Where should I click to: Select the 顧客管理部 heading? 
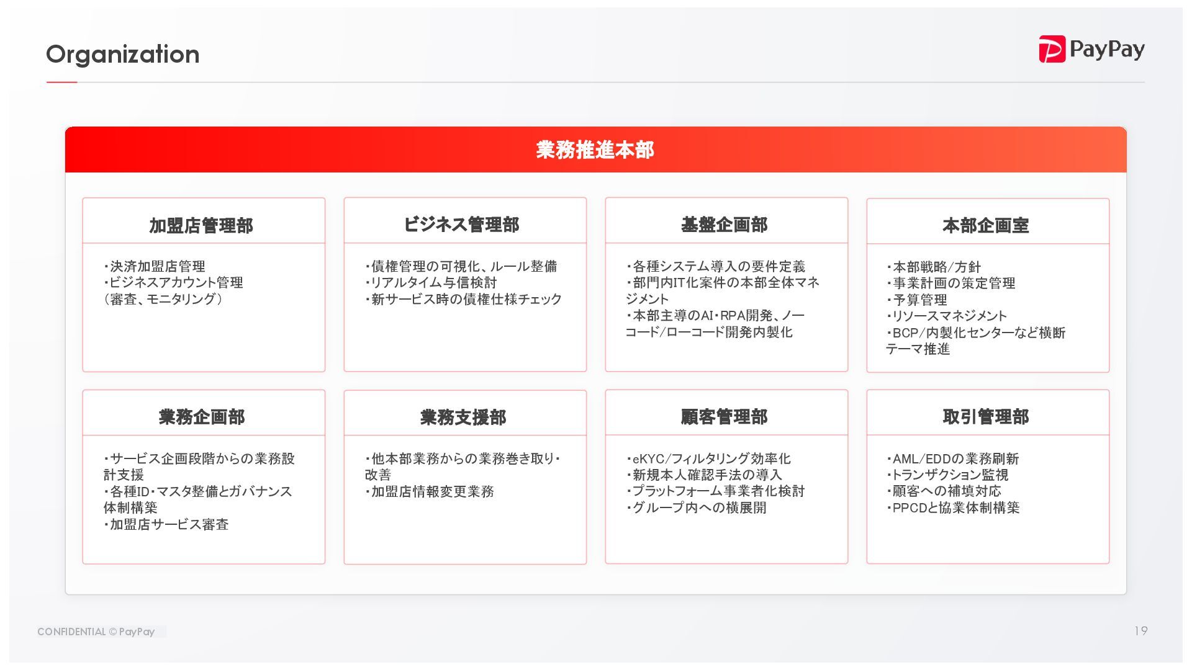tap(724, 417)
